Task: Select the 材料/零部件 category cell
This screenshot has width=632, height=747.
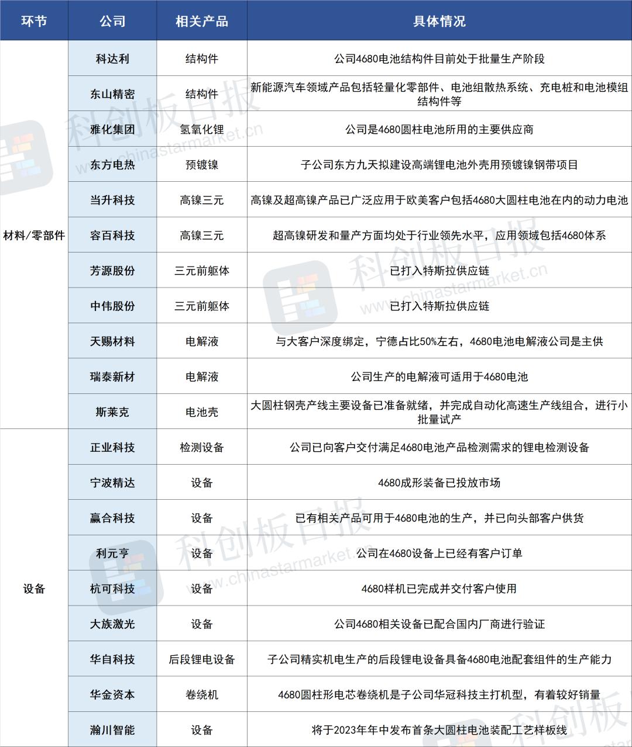Action: pyautogui.click(x=34, y=236)
